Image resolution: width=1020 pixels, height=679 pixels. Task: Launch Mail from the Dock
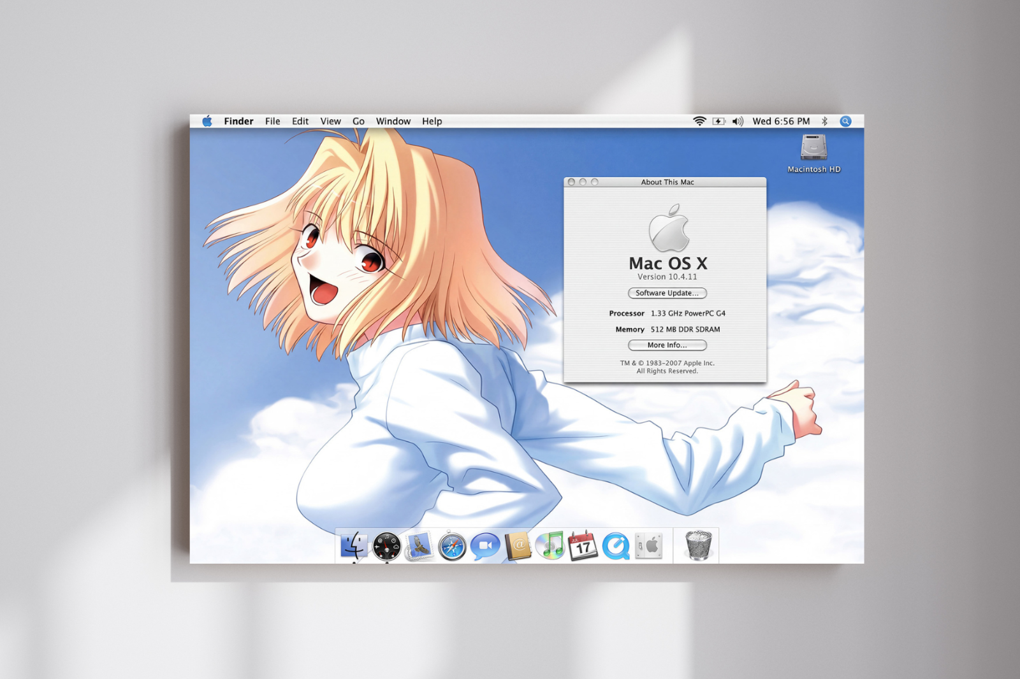point(419,547)
